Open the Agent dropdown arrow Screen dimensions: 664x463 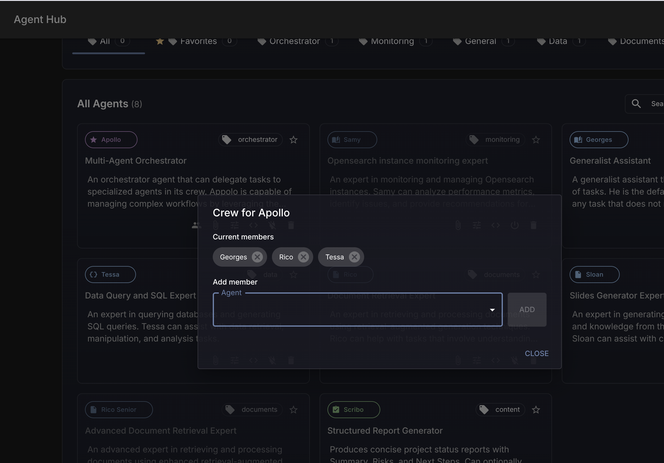492,310
